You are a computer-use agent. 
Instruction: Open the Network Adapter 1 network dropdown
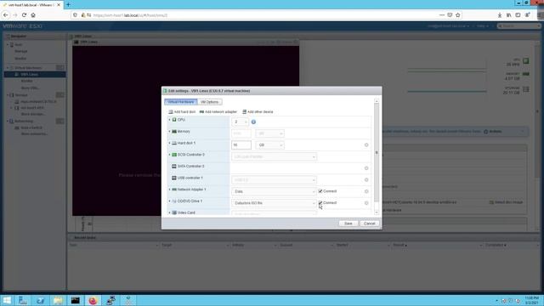274,191
